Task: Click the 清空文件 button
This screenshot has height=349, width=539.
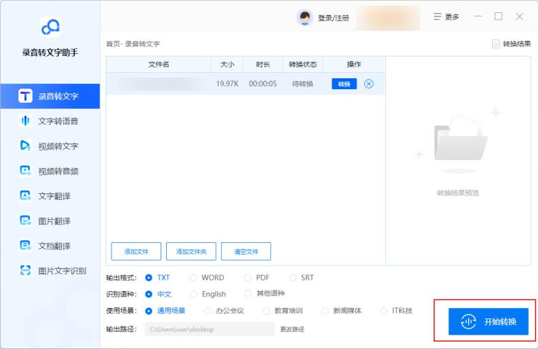Action: click(x=246, y=252)
